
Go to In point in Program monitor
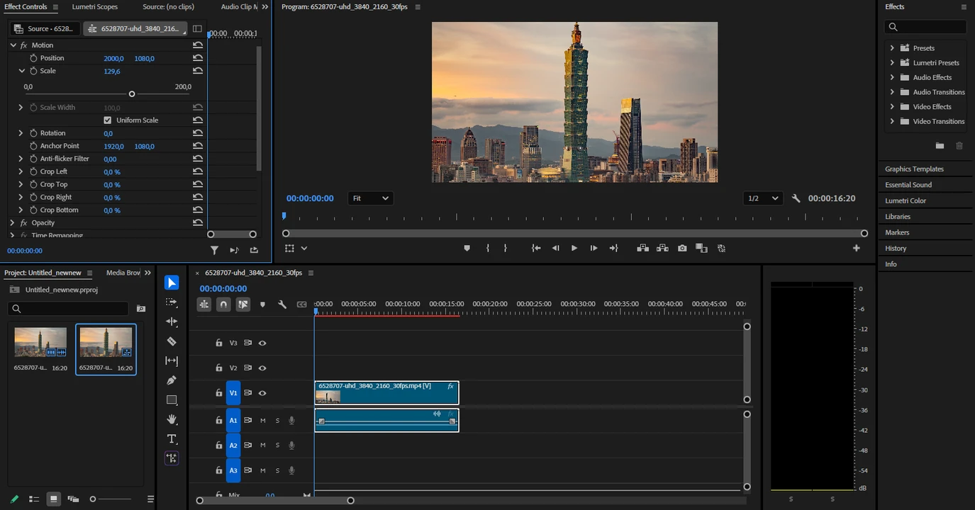pos(536,248)
